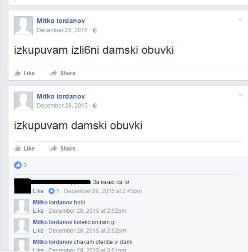Open first post's December 28, 2015 timestamp
This screenshot has width=248, height=252.
pyautogui.click(x=62, y=30)
